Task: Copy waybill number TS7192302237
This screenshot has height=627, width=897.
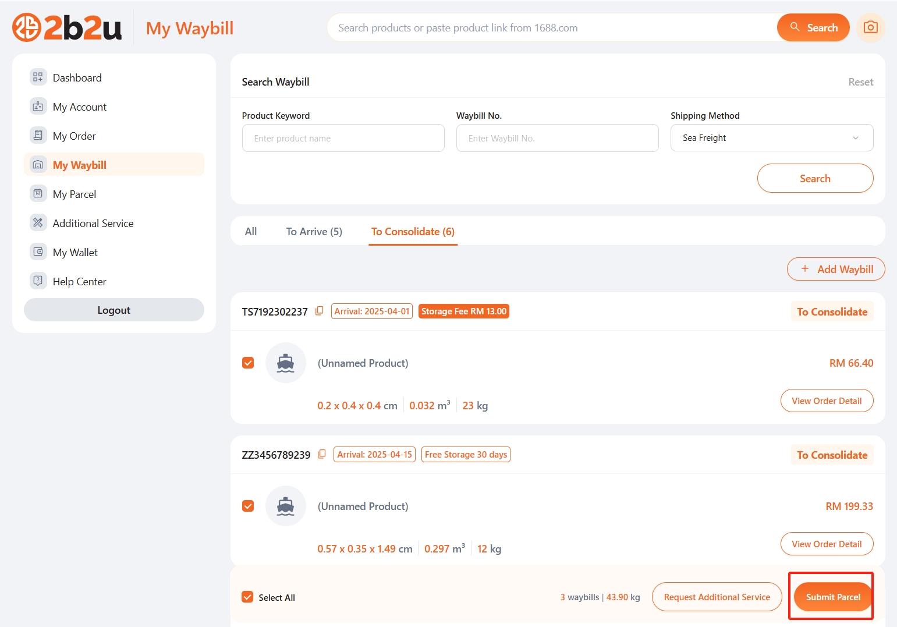Action: click(319, 311)
